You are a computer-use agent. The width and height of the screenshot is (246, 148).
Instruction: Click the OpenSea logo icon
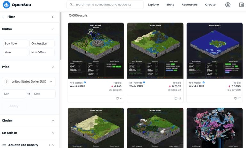(6, 4)
